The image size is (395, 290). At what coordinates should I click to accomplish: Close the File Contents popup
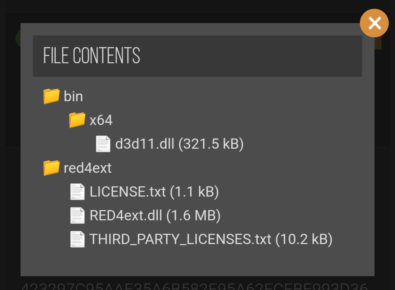[374, 23]
